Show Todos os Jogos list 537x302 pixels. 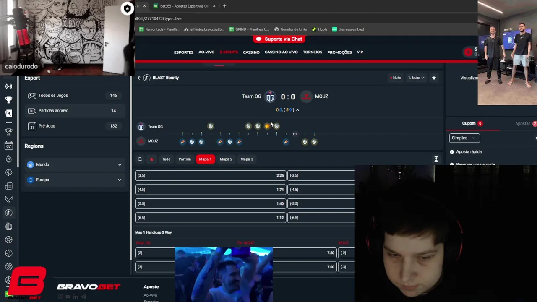click(x=75, y=96)
